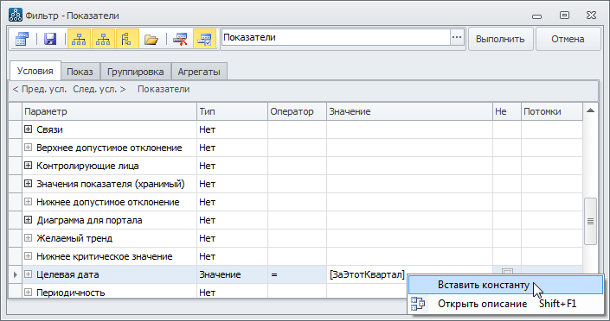Click the Потомки column header

click(552, 111)
